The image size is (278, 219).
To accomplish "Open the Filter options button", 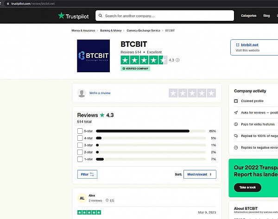I will click(87, 175).
